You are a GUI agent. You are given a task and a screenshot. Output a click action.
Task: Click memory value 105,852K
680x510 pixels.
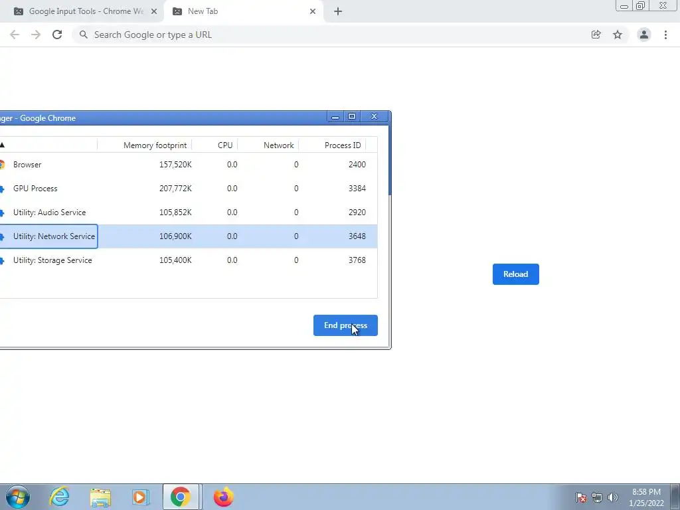click(175, 212)
